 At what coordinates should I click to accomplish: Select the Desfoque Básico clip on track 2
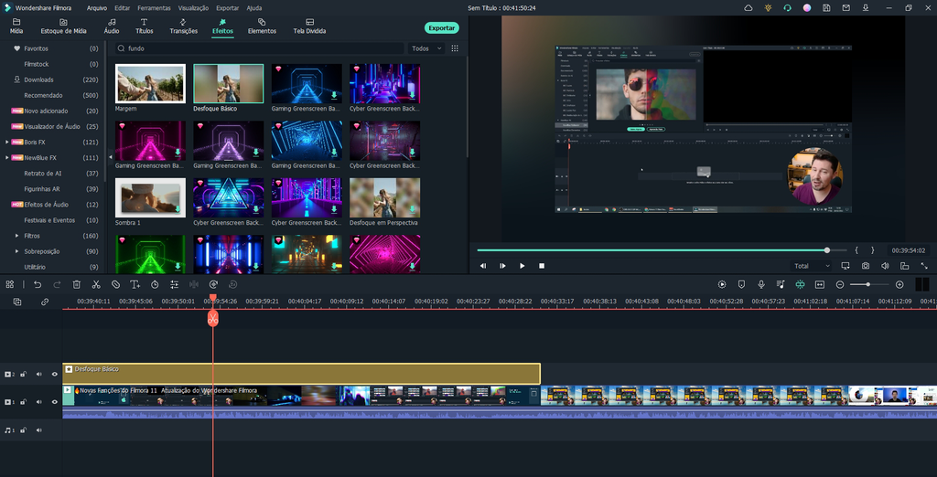pos(301,374)
